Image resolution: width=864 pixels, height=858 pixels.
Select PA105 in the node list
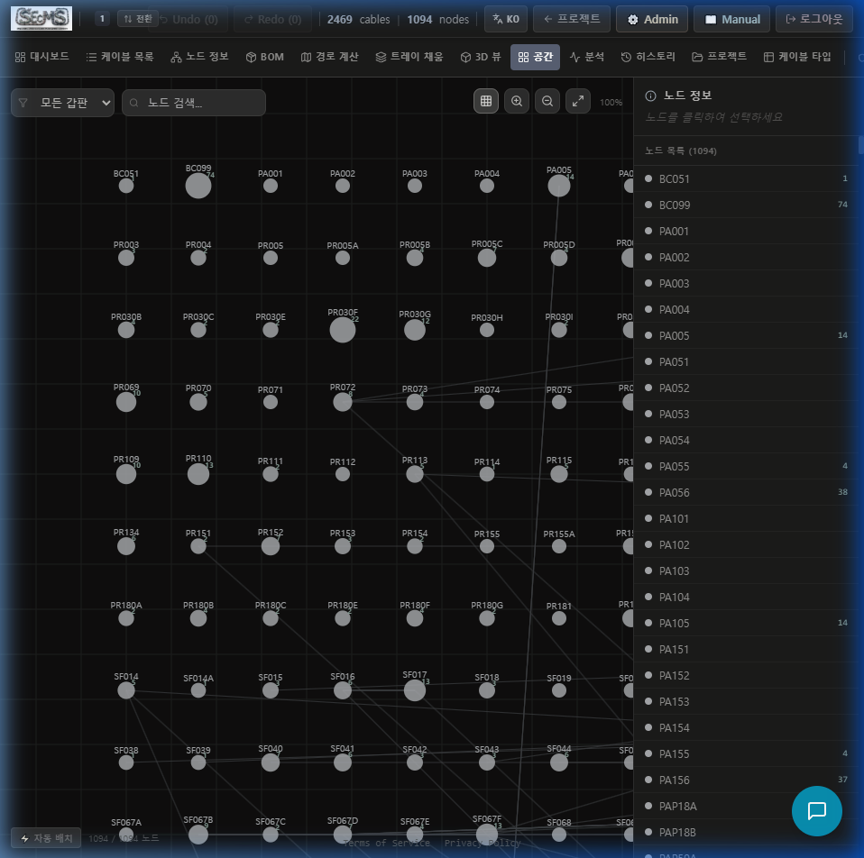tap(746, 624)
